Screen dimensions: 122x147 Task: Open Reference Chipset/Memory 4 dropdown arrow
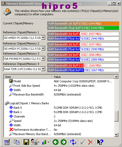[x=43, y=69]
